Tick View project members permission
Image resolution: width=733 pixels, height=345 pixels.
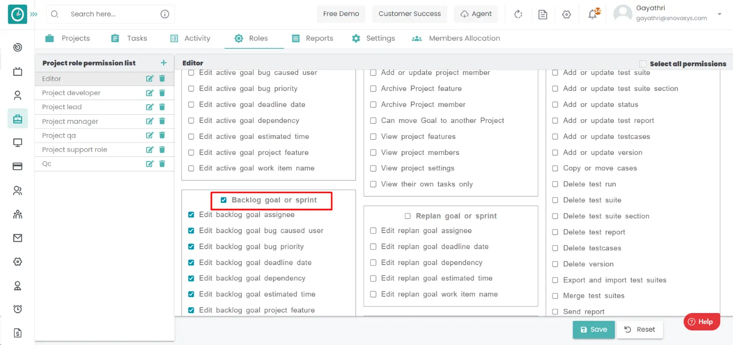pos(373,153)
